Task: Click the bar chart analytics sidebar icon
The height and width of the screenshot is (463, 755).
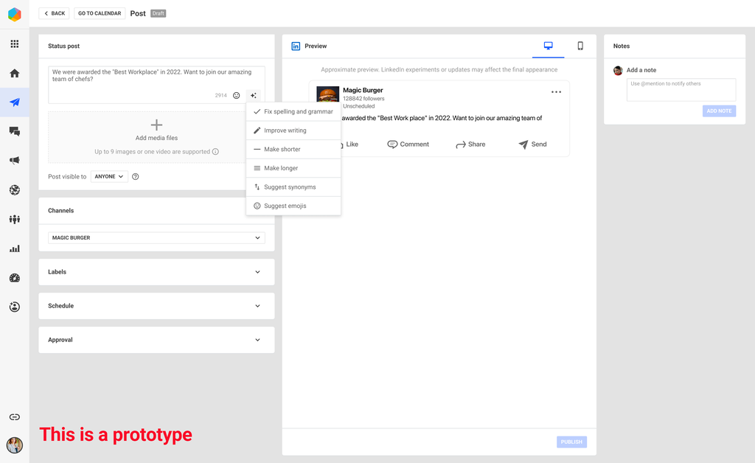Action: (15, 249)
